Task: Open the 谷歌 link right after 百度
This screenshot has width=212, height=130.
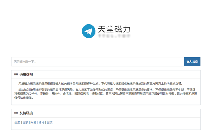Action: click(25, 123)
